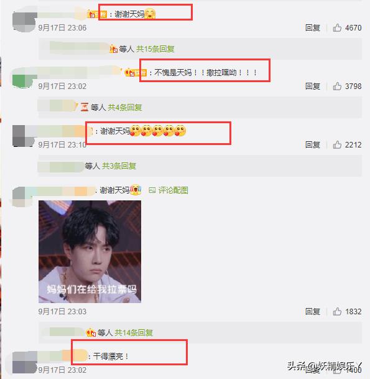This screenshot has height=379, width=370.
Task: Click 回复 under the image comment
Action: 313,312
